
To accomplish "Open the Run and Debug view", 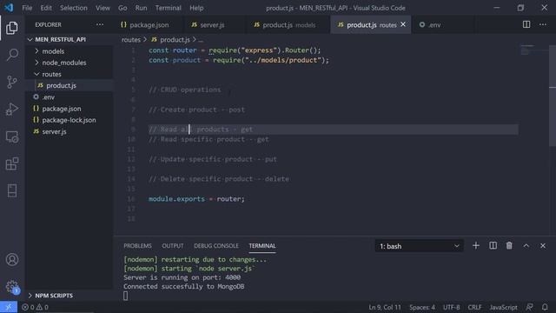I will 12,110.
